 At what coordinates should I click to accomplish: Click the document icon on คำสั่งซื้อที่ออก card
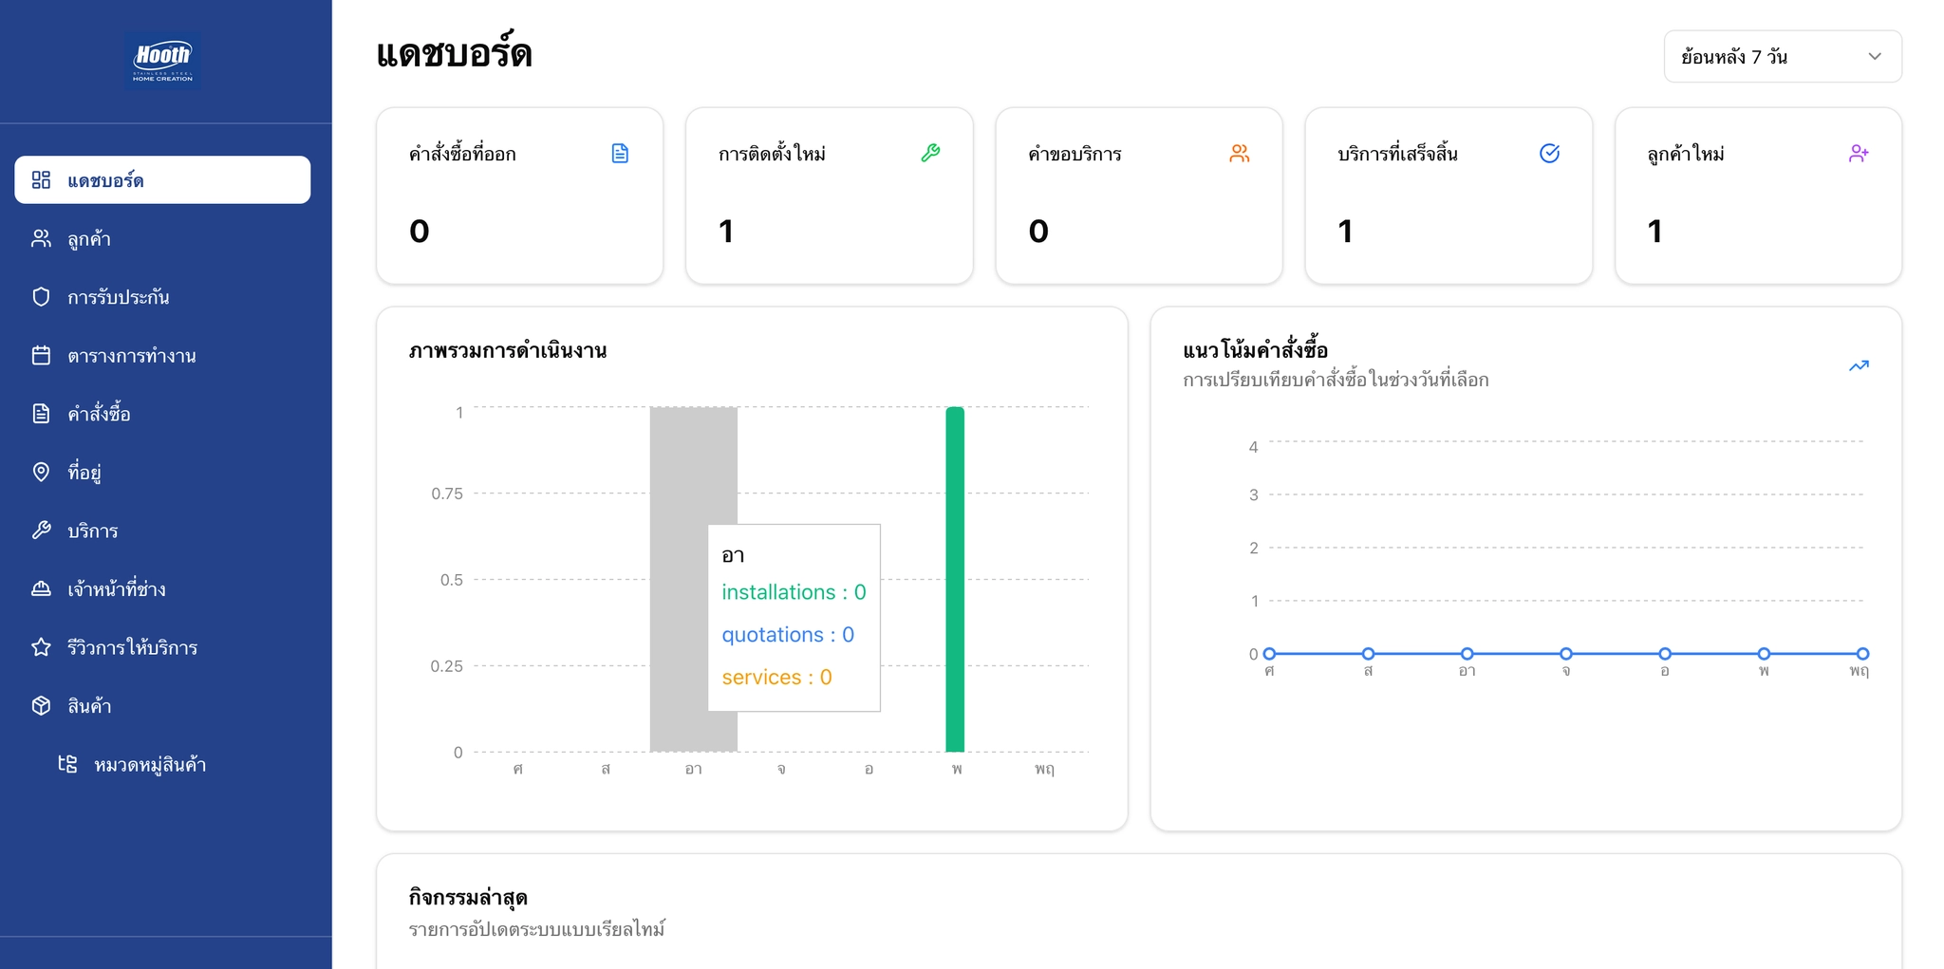coord(620,154)
